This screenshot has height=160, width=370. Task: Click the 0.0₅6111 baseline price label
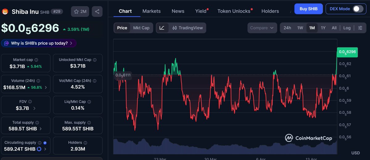point(123,75)
